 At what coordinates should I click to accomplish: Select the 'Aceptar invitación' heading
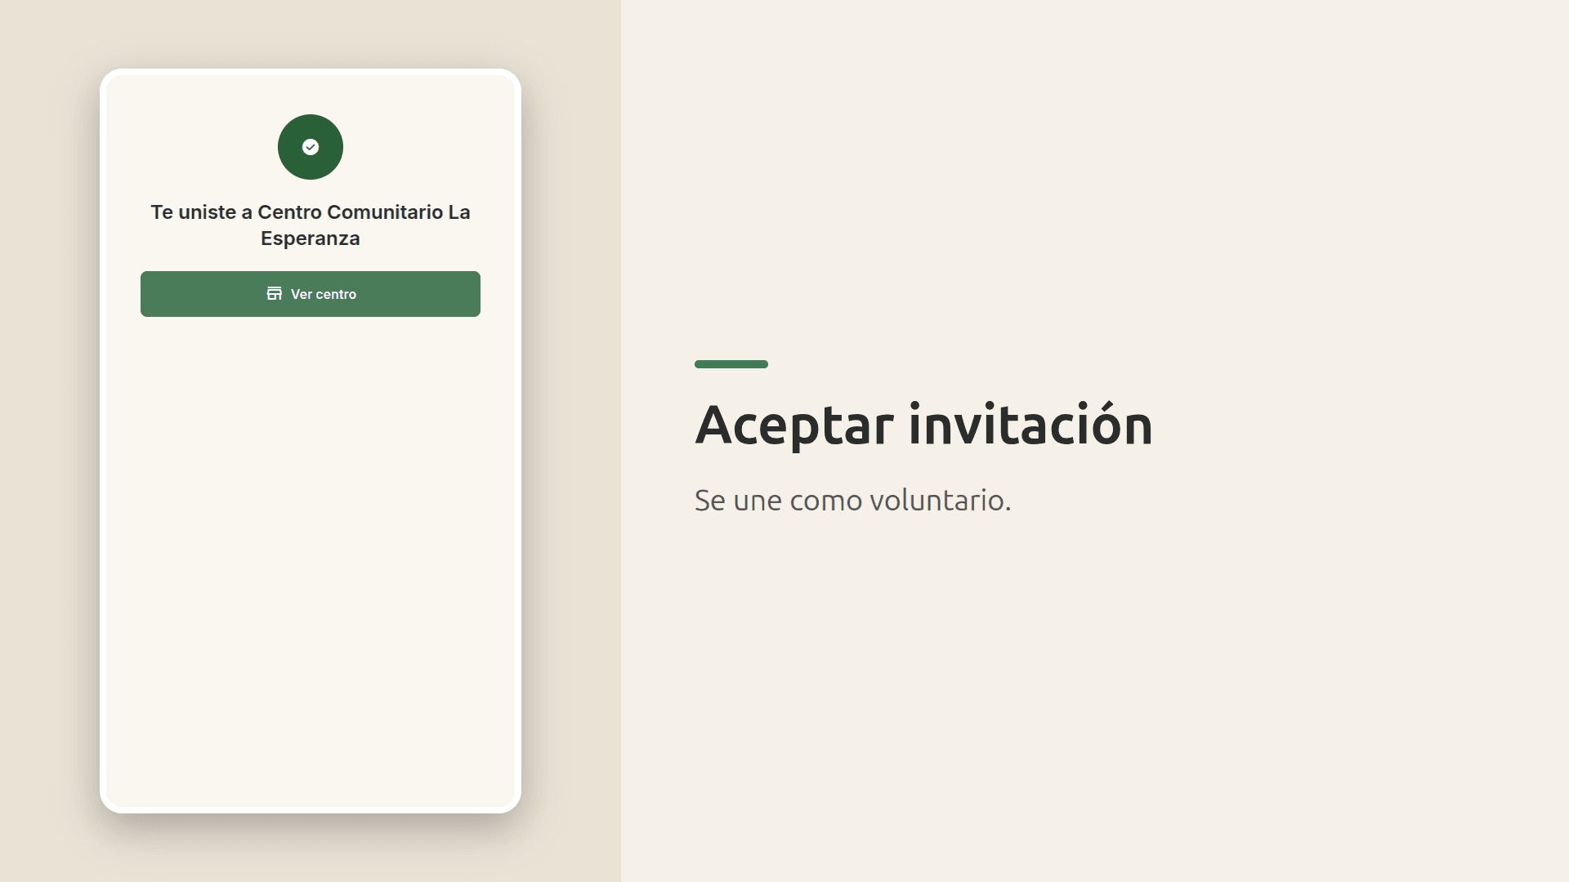point(923,425)
